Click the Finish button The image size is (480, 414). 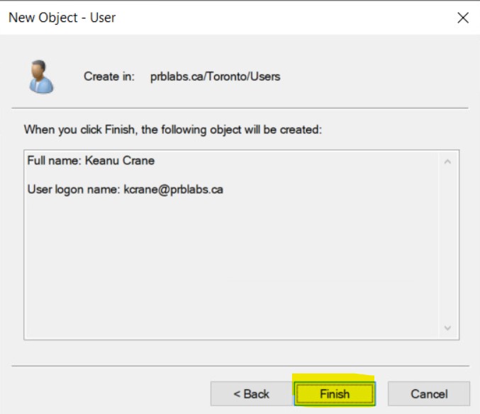point(334,393)
